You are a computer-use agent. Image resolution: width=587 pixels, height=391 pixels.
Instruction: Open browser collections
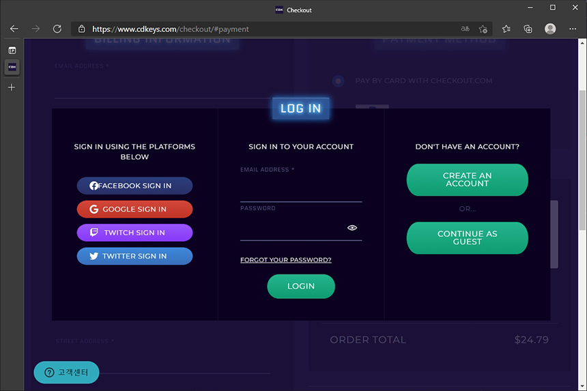528,29
